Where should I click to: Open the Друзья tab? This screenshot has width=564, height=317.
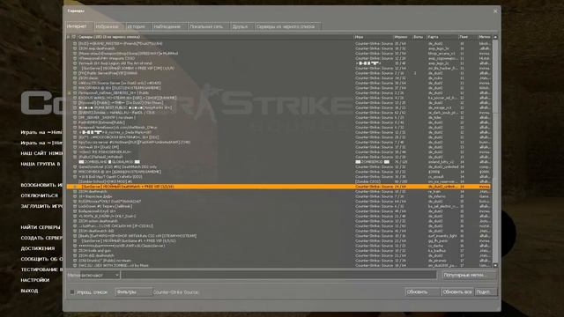tap(241, 26)
